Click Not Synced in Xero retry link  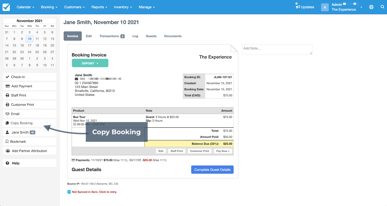pos(94,192)
